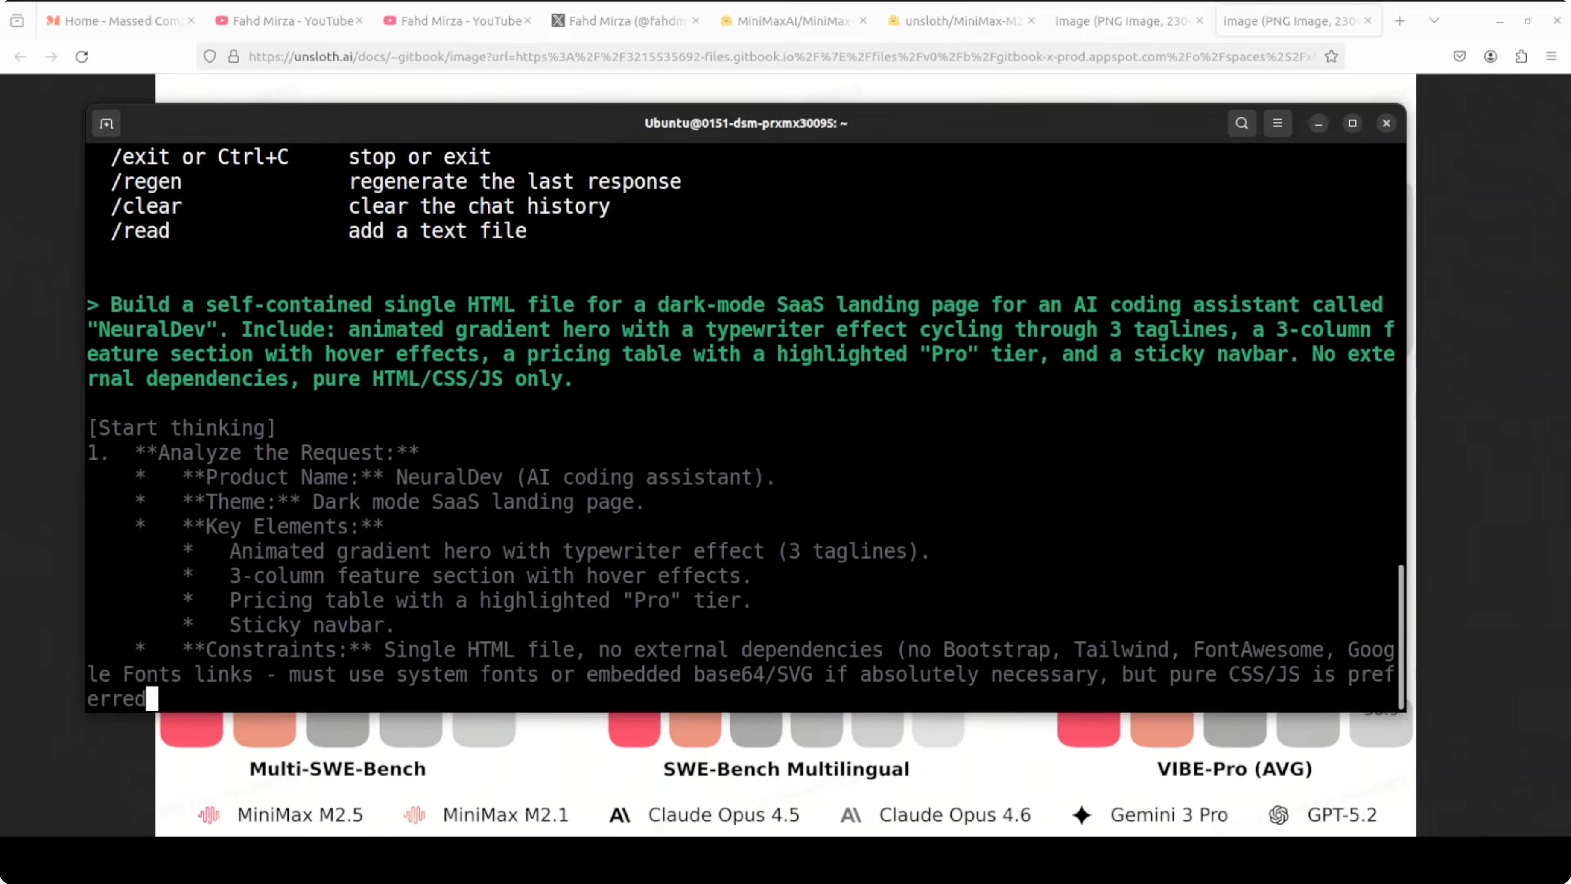Click the sidebar/tab manager icon top-left

click(18, 20)
